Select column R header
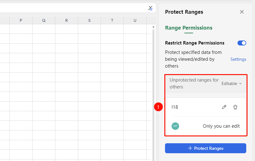This screenshot has height=161, width=255. [x=67, y=21]
